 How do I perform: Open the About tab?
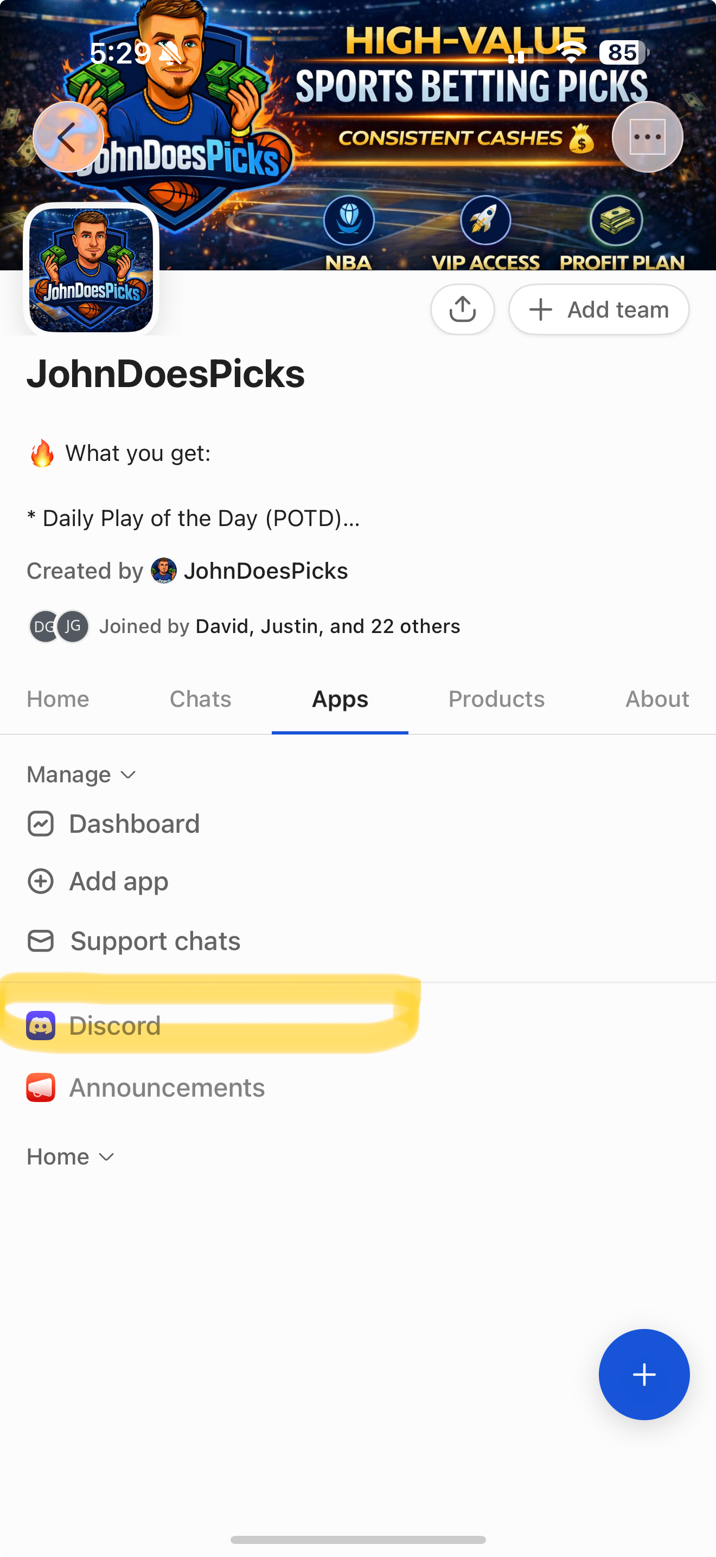click(x=657, y=699)
